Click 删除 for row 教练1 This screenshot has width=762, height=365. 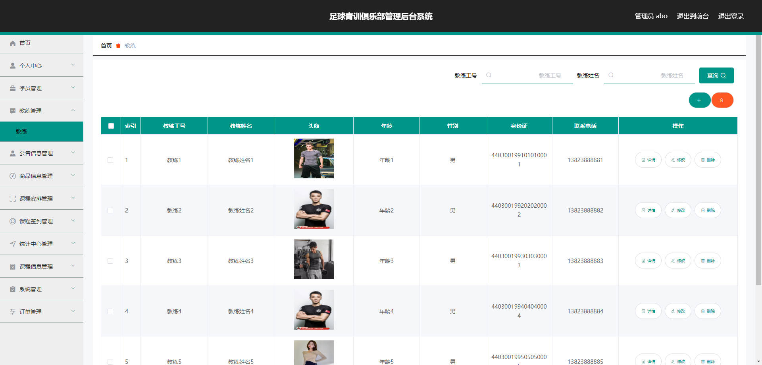[708, 160]
